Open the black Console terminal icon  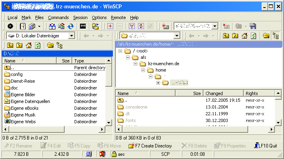[83, 26]
